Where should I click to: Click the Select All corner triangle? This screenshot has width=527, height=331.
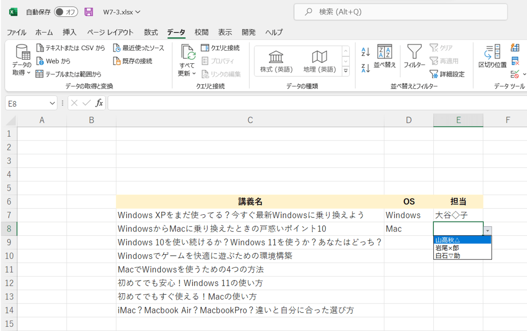tap(11, 120)
